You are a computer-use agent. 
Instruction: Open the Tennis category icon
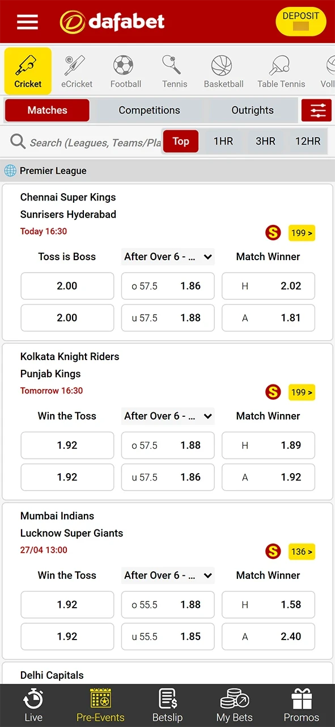click(174, 69)
